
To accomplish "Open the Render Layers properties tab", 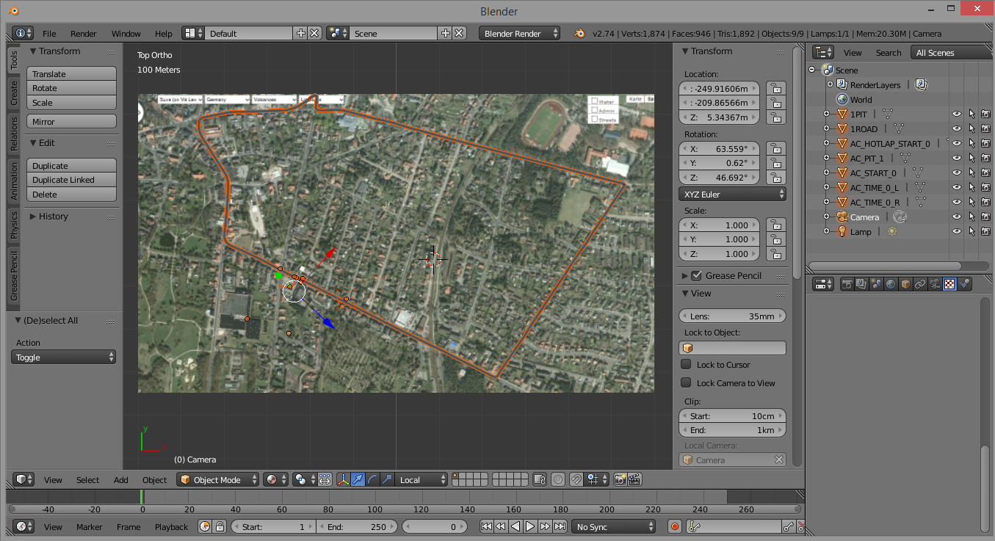I will click(861, 284).
